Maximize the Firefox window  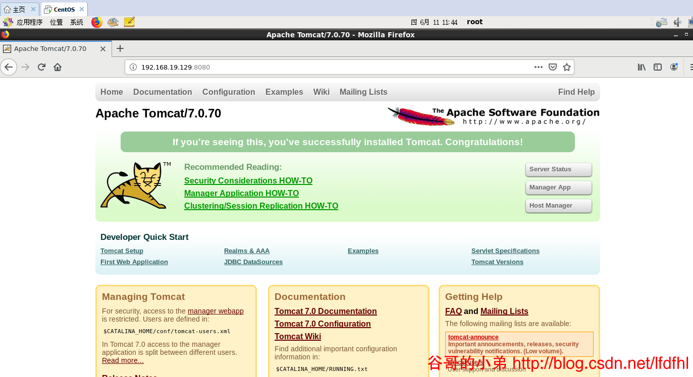click(x=686, y=35)
